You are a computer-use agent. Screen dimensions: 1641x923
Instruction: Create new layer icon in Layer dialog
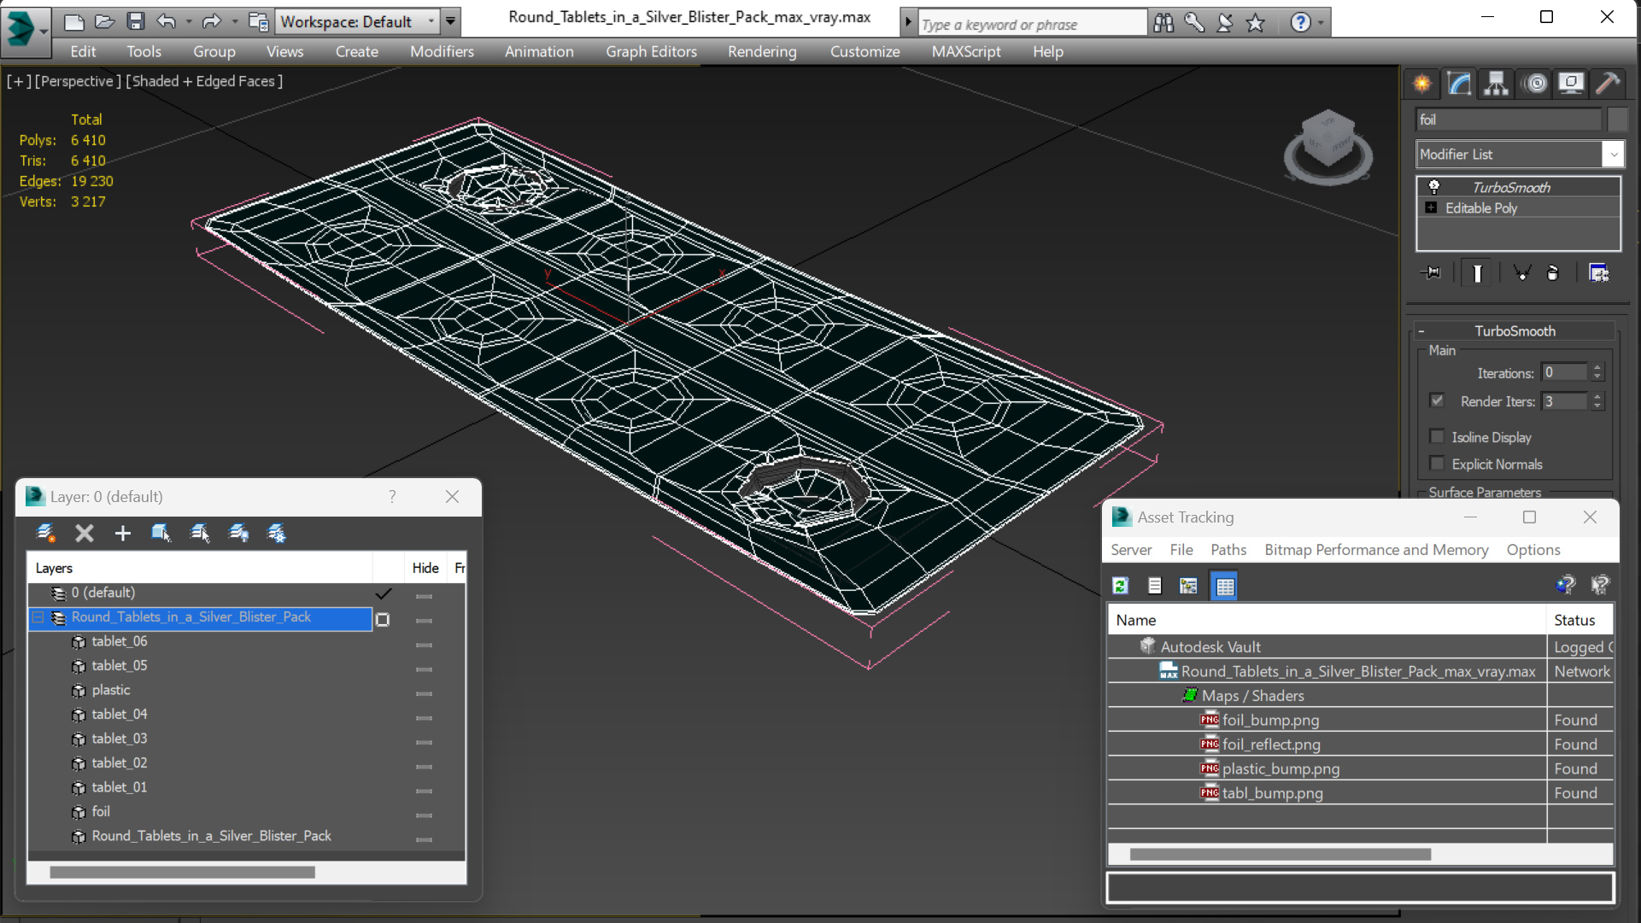(x=46, y=534)
